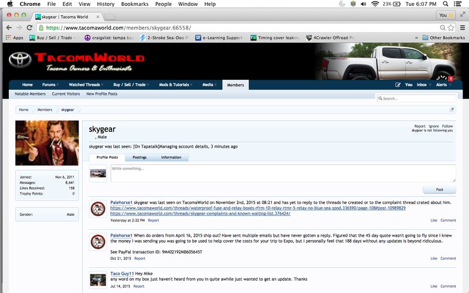The width and height of the screenshot is (469, 293).
Task: Open Current Visitors link
Action: click(66, 94)
